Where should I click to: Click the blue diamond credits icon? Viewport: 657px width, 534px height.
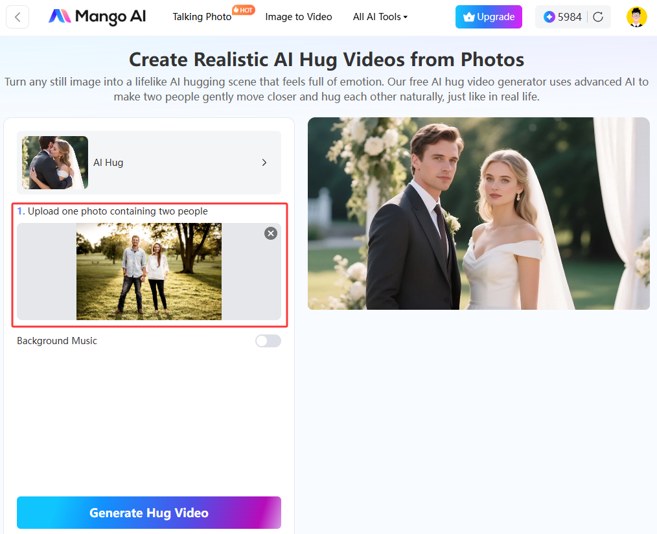click(549, 17)
